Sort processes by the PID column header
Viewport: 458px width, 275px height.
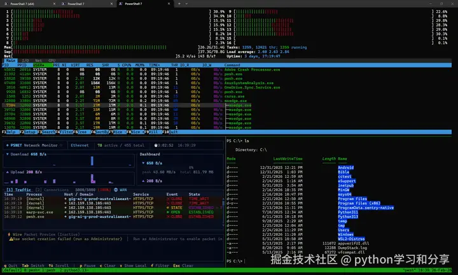6,65
